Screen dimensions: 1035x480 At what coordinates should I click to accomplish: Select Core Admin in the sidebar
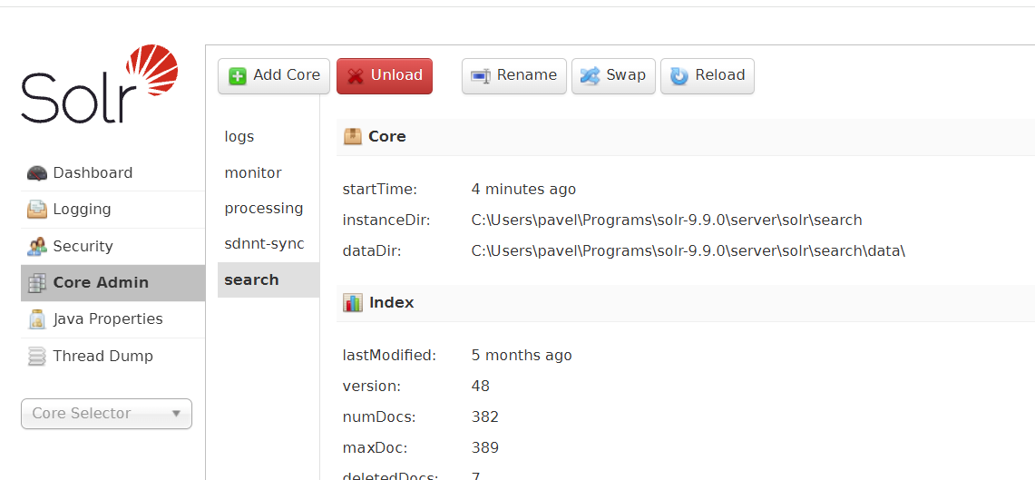coord(112,282)
